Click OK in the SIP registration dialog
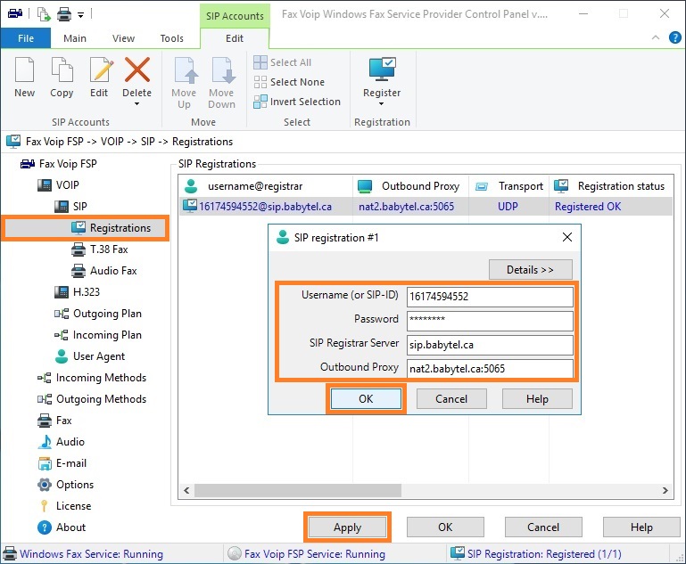Image resolution: width=686 pixels, height=564 pixels. click(366, 399)
